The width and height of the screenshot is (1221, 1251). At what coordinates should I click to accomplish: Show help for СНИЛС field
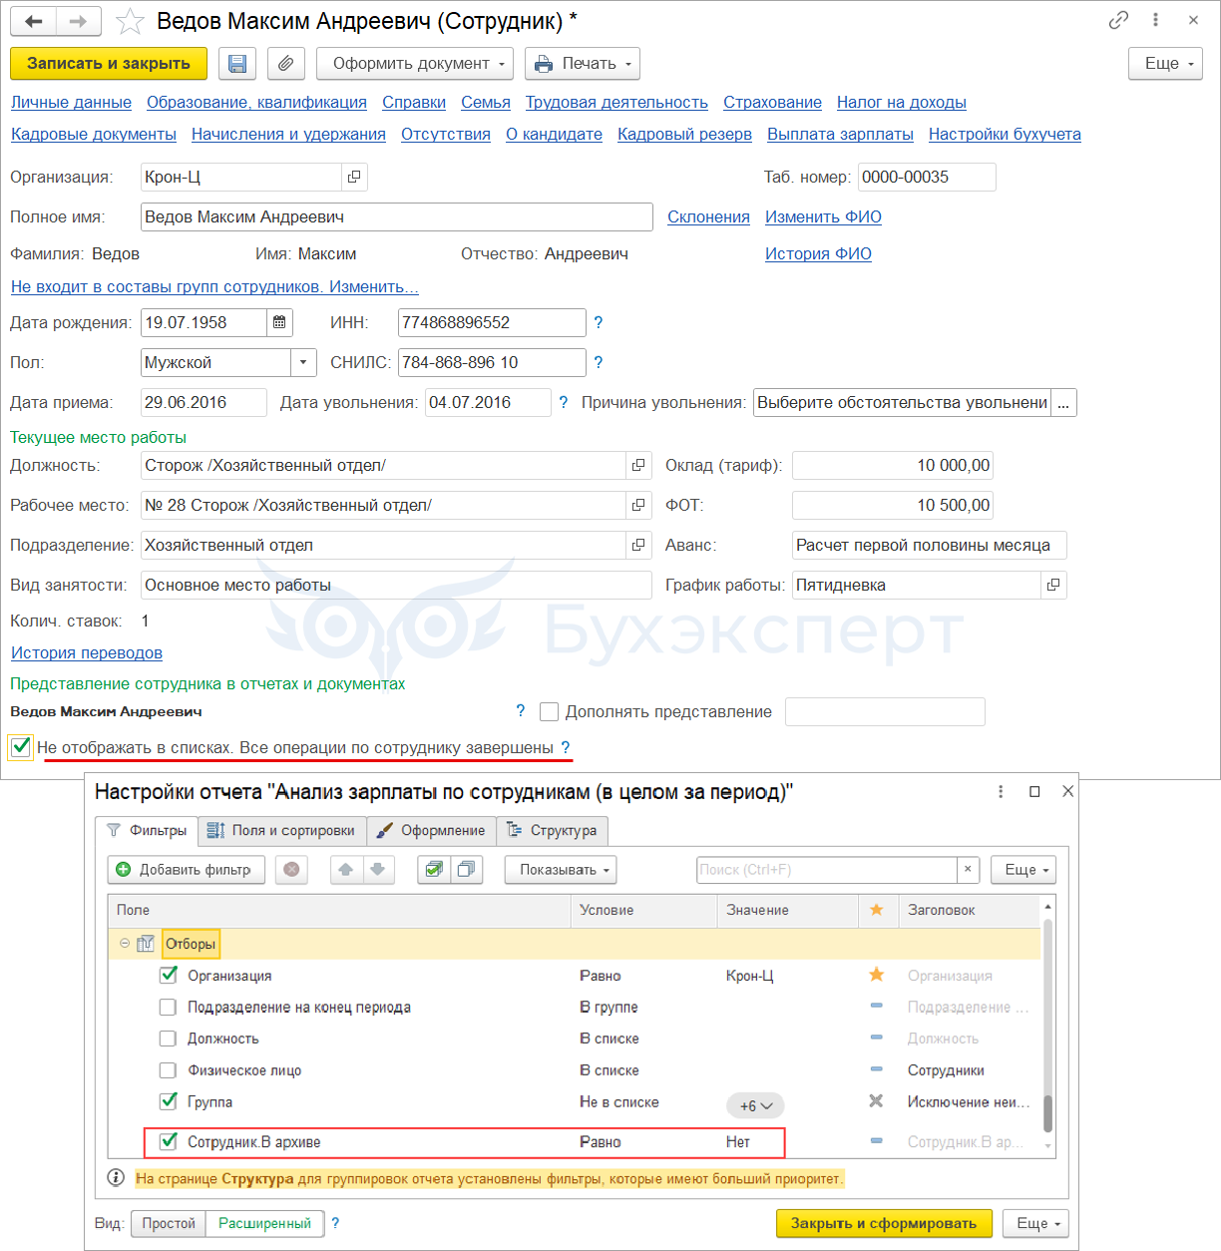pos(599,363)
